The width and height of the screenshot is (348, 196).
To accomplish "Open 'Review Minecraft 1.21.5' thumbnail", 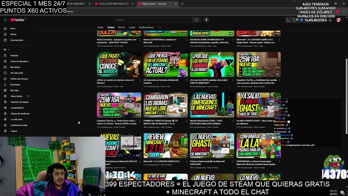I will 166,146.
